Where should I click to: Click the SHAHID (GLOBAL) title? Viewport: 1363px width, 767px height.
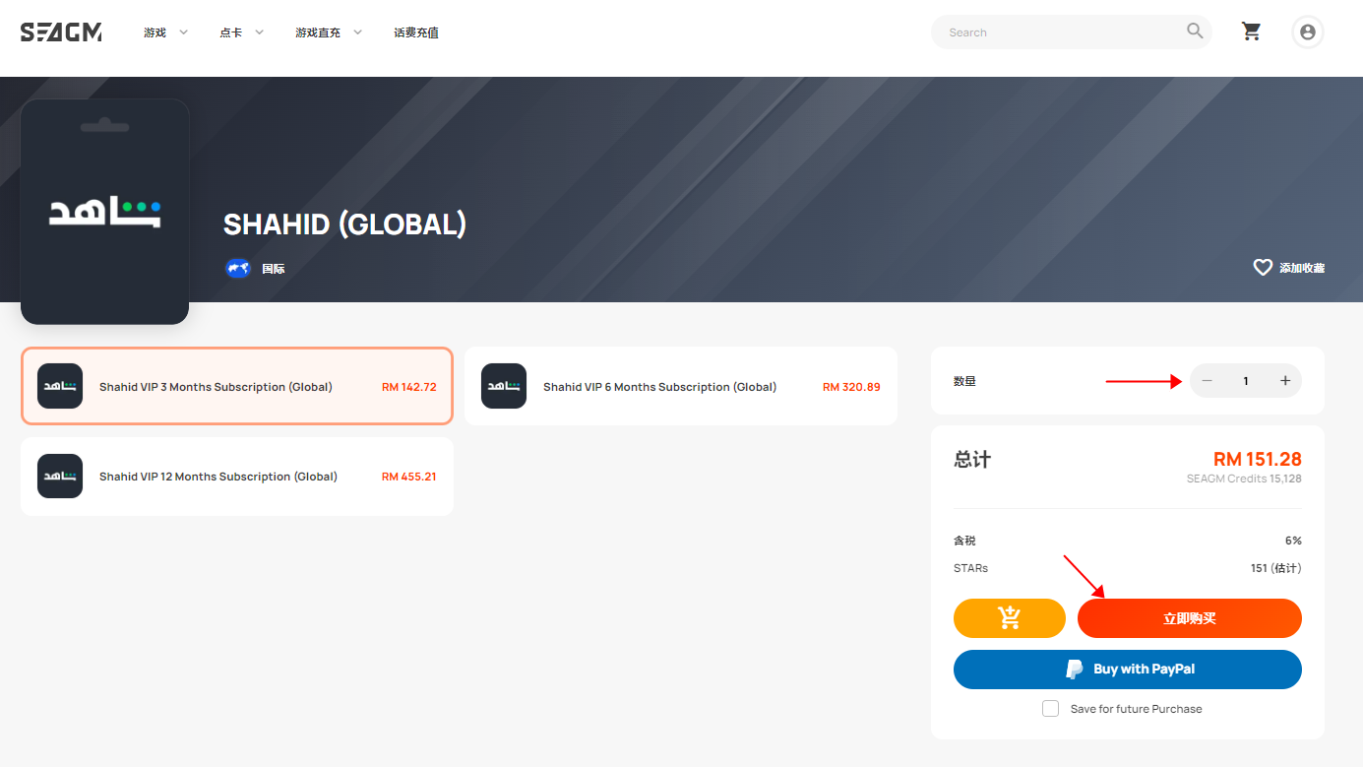[x=344, y=224]
